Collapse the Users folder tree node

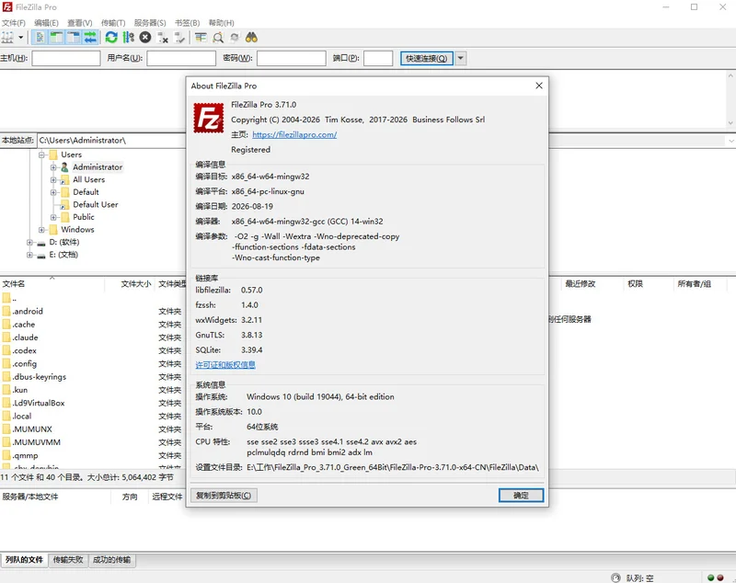(41, 154)
